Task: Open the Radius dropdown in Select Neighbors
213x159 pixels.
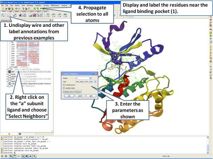Action: 95,78
